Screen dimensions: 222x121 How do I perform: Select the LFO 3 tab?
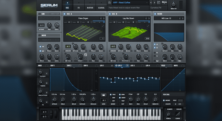tap(137, 66)
